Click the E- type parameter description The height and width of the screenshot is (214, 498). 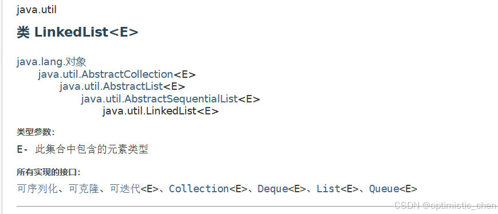(83, 149)
